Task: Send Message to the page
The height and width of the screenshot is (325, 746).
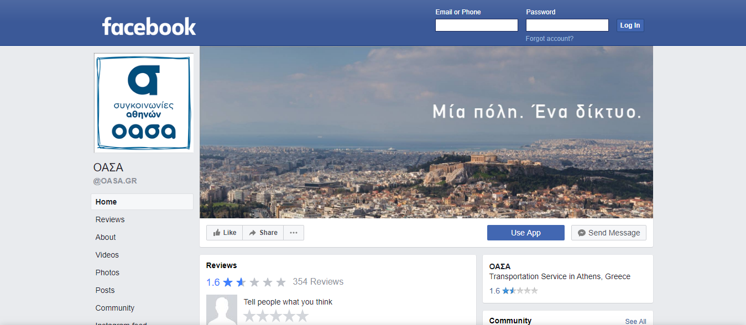Action: (x=608, y=233)
